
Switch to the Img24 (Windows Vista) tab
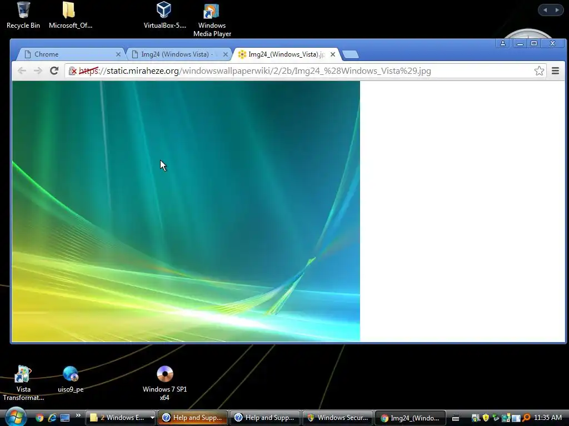point(178,54)
